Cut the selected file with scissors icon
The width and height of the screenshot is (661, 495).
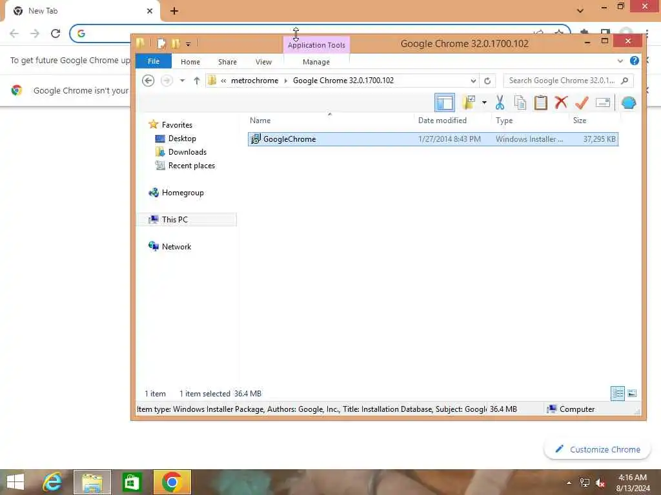(500, 102)
